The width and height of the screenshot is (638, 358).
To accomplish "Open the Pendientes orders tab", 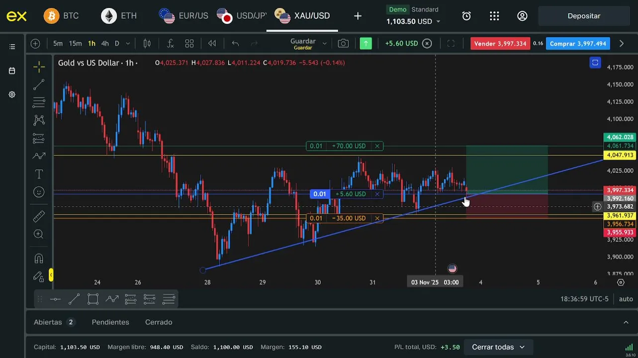I will (110, 322).
